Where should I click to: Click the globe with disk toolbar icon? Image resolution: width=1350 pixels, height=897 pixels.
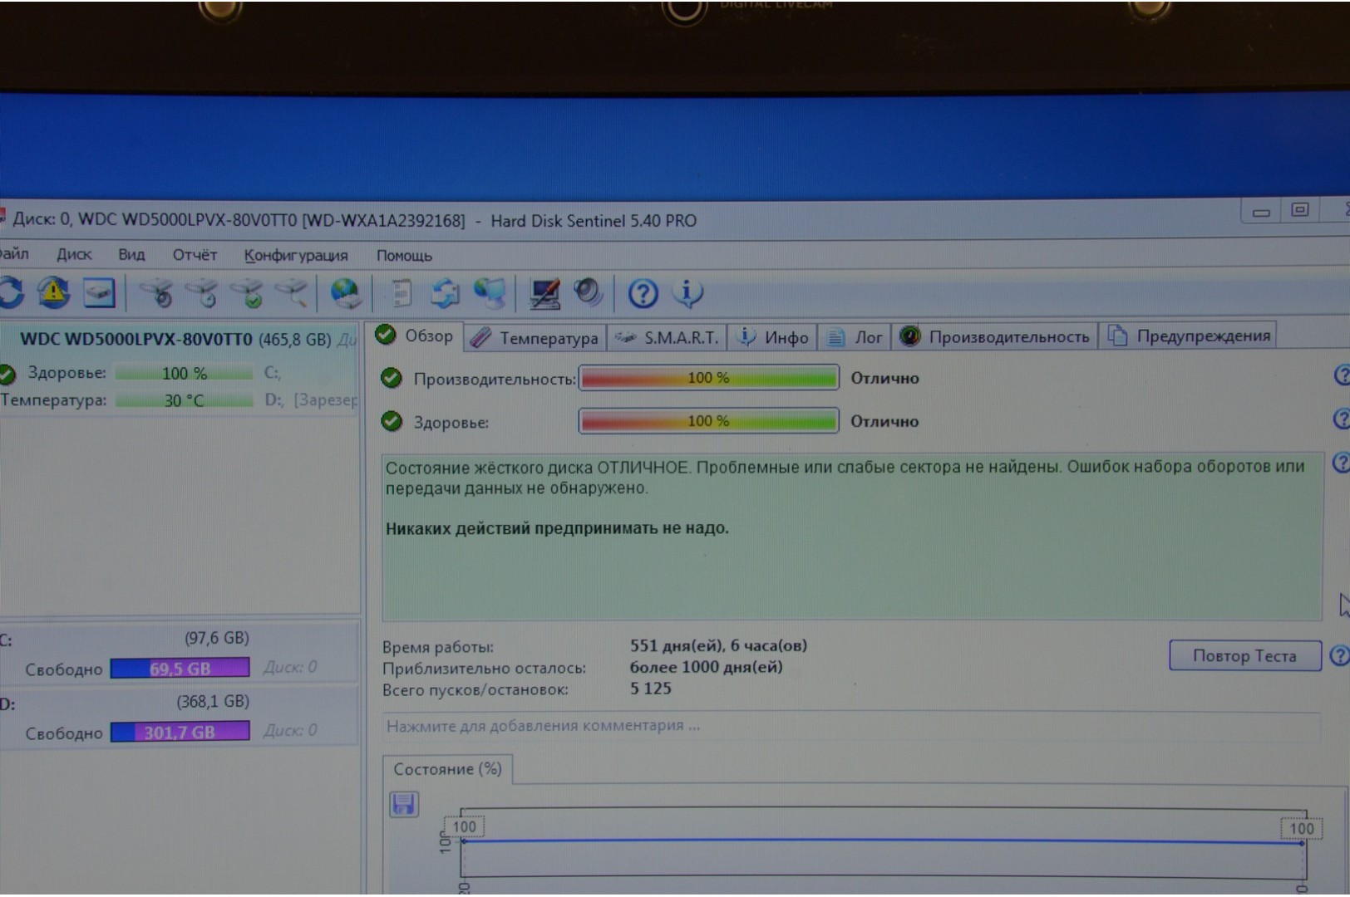point(345,293)
